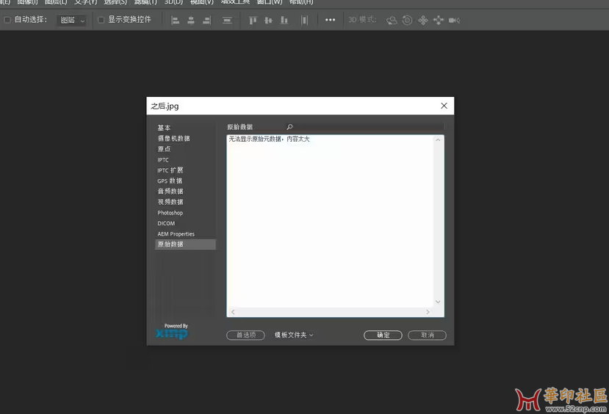Screen dimensions: 609x414
Task: Click the text 无法显示原始元数据，内容太大
Action: [x=269, y=139]
